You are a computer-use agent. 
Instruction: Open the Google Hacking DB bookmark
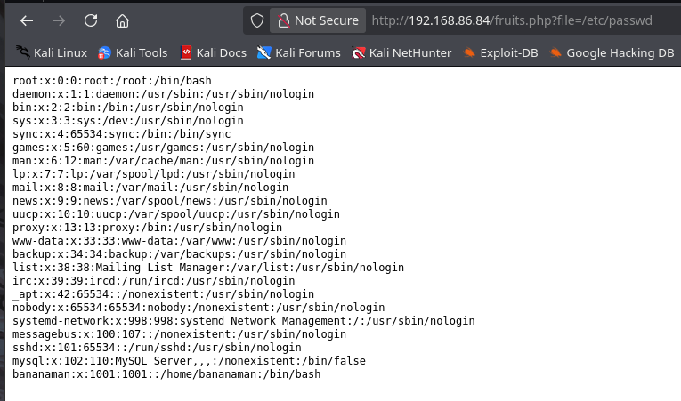click(x=612, y=53)
